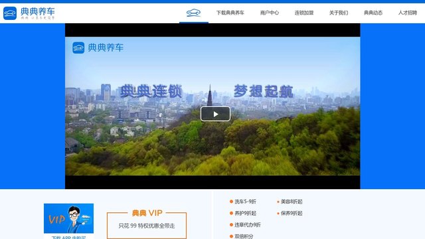425x239 pixels.
Task: Select 违章代办9折 benefit item
Action: 245,224
